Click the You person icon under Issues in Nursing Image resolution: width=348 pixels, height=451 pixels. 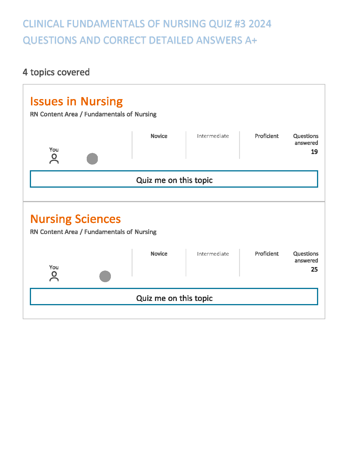54,159
